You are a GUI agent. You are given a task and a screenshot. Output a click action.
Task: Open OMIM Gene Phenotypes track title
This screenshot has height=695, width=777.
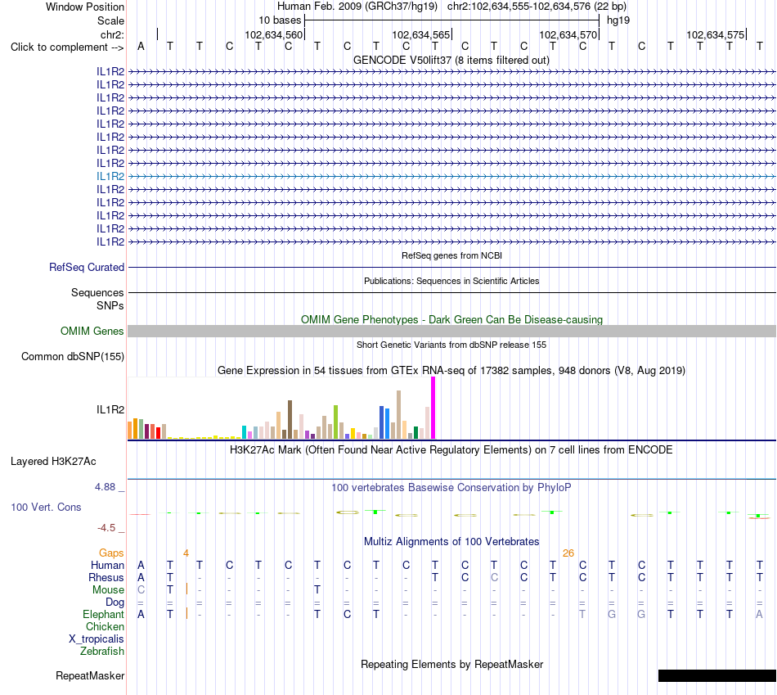coord(451,319)
